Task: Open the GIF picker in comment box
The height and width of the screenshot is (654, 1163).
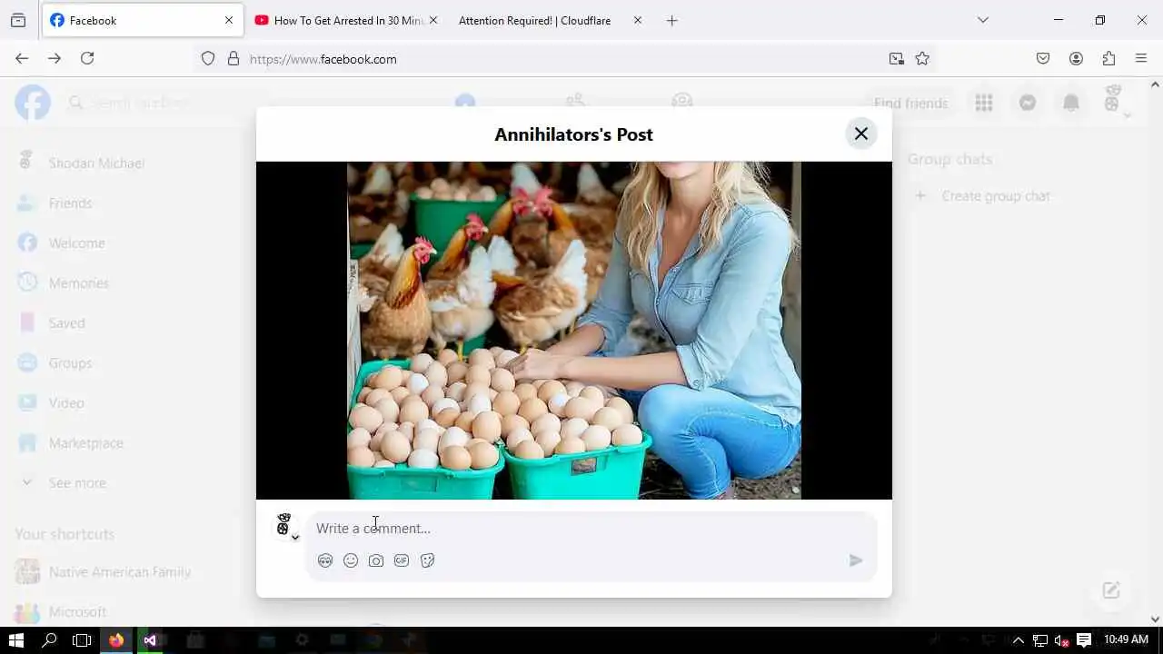Action: (x=402, y=560)
